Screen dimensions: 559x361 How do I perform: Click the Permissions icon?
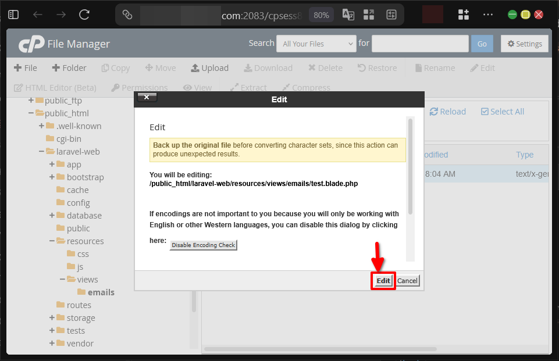pyautogui.click(x=139, y=88)
